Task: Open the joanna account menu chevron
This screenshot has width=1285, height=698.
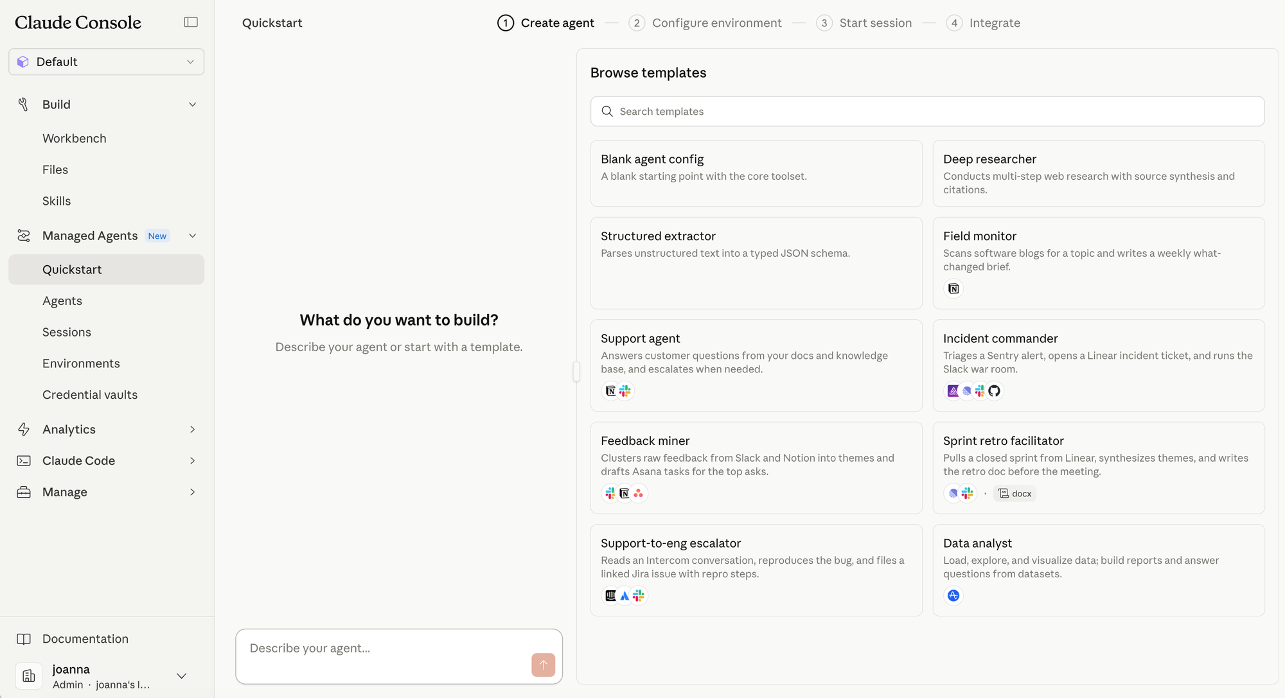Action: pyautogui.click(x=182, y=676)
